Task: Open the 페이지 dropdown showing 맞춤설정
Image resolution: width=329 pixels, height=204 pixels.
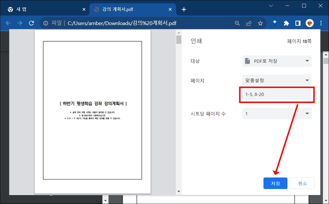Action: pyautogui.click(x=276, y=80)
